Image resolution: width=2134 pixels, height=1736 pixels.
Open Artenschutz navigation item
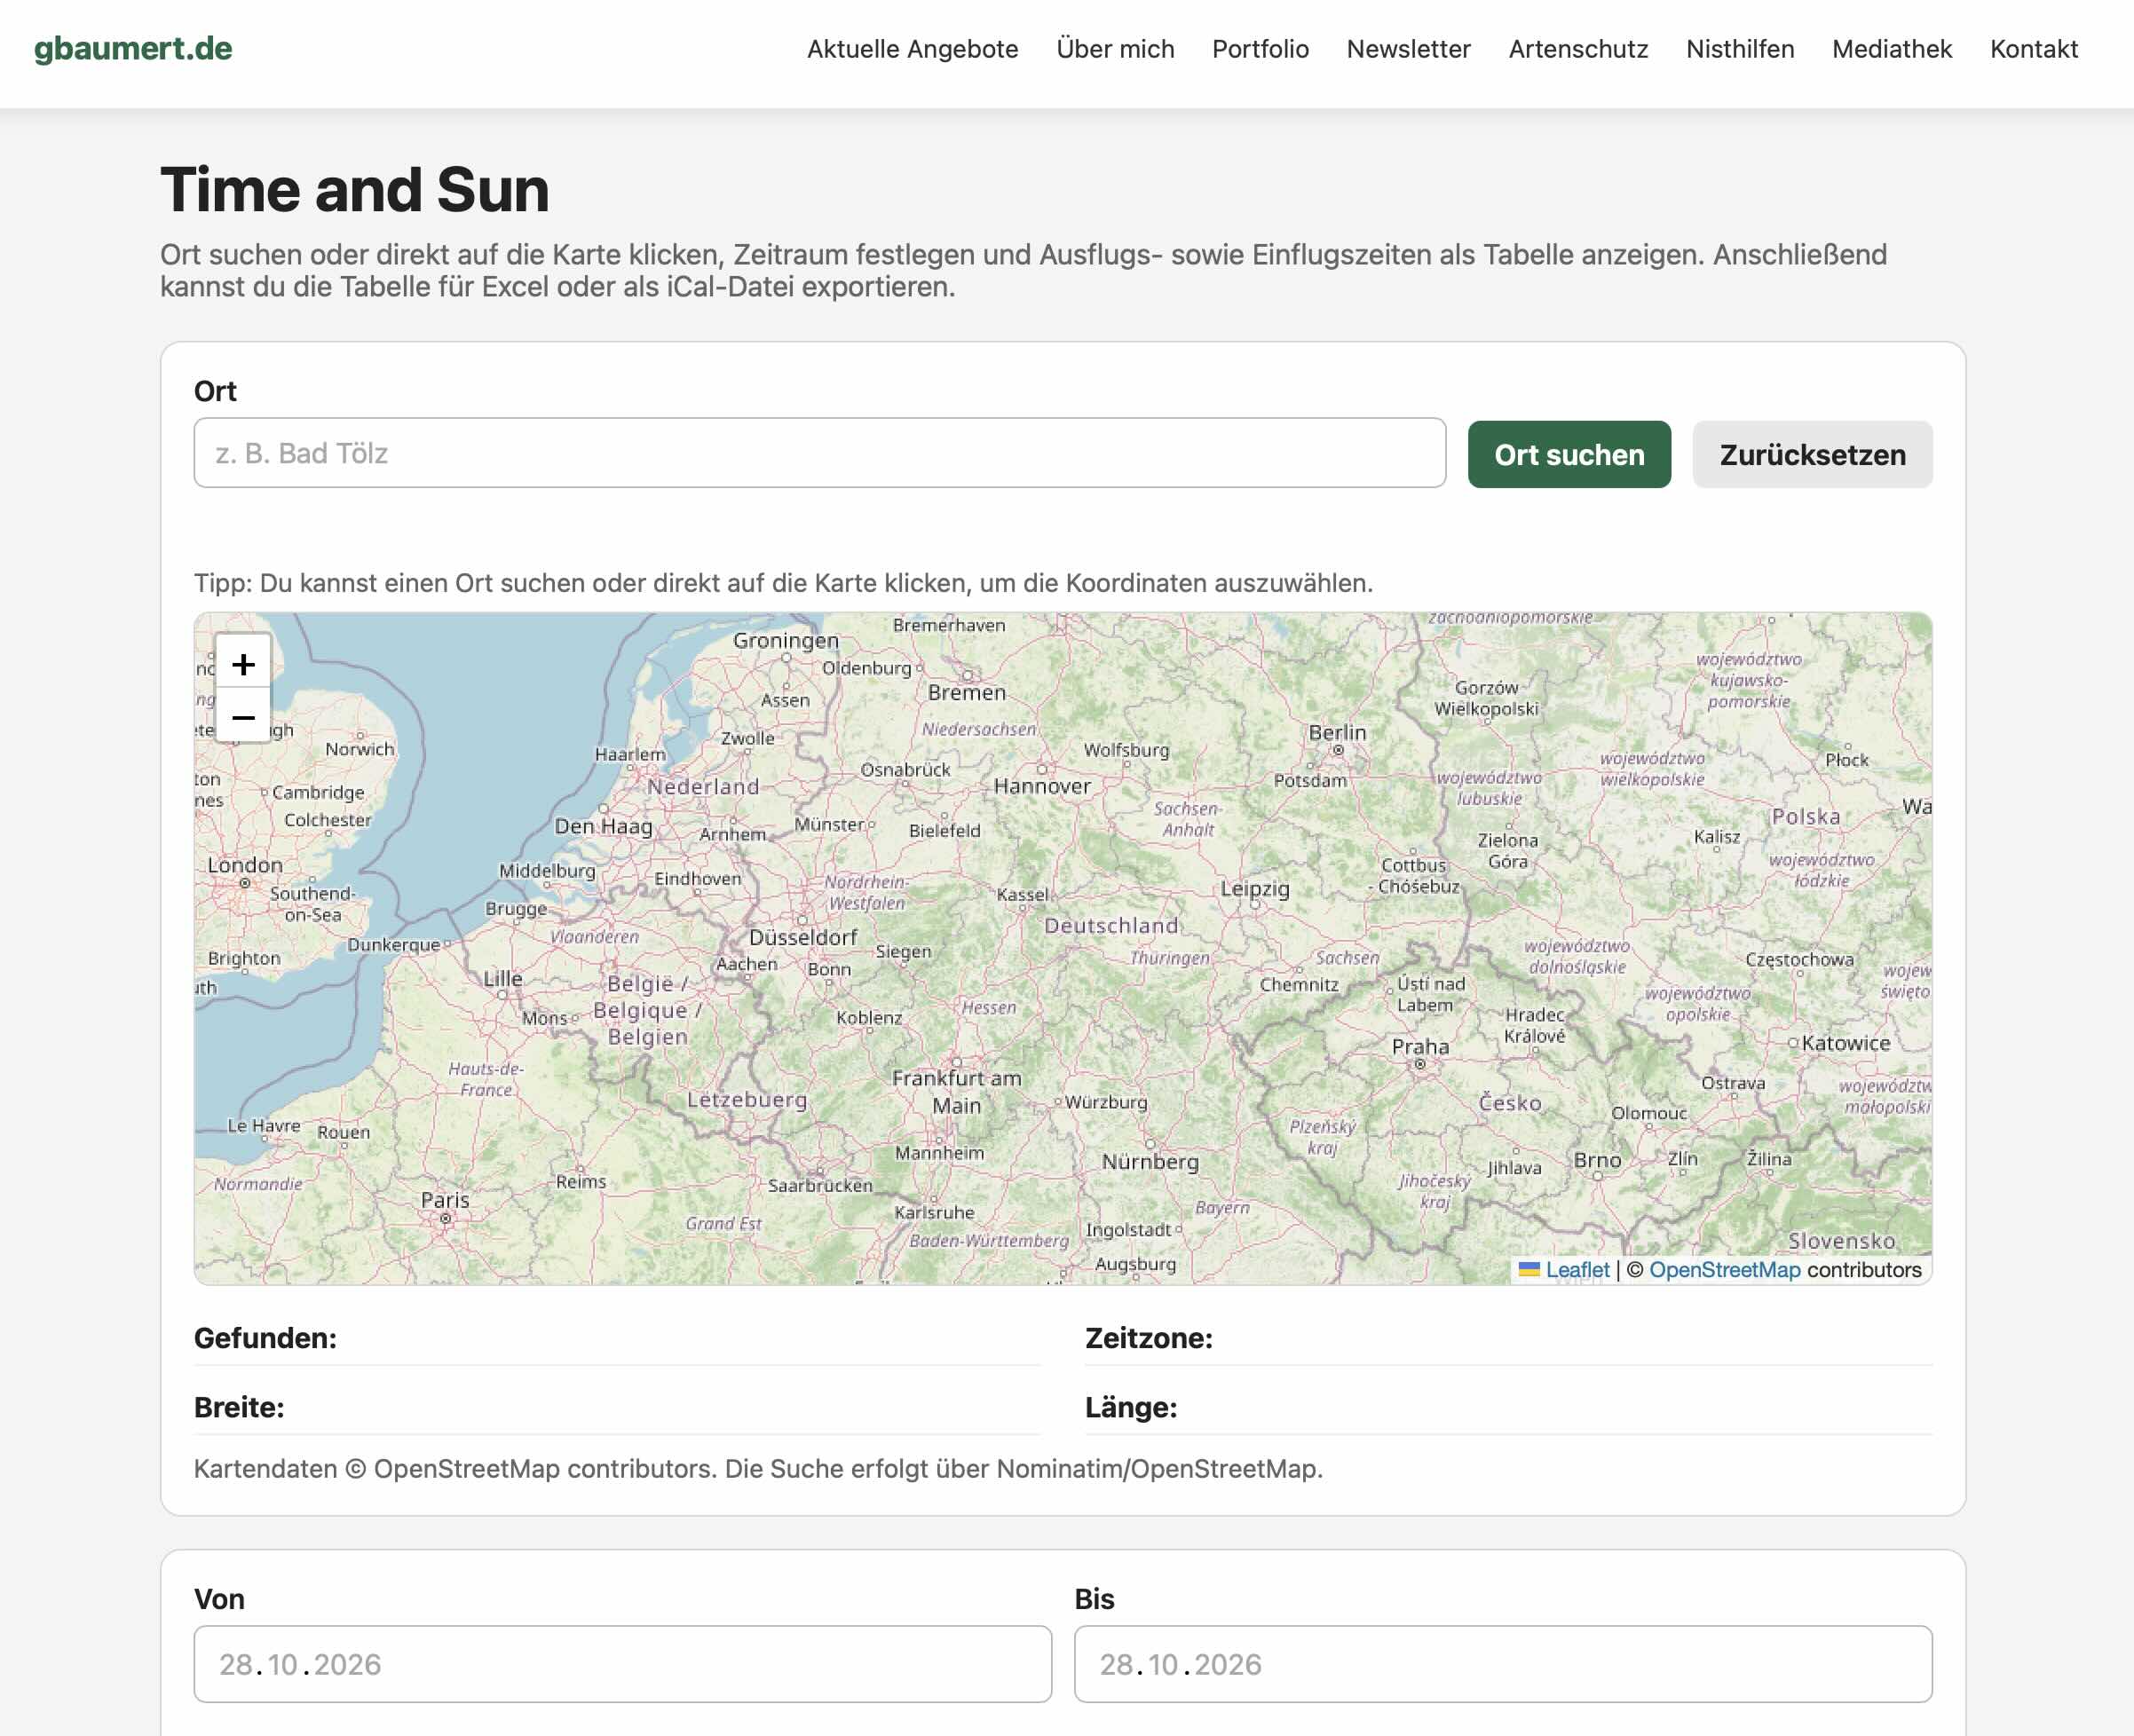[1578, 49]
